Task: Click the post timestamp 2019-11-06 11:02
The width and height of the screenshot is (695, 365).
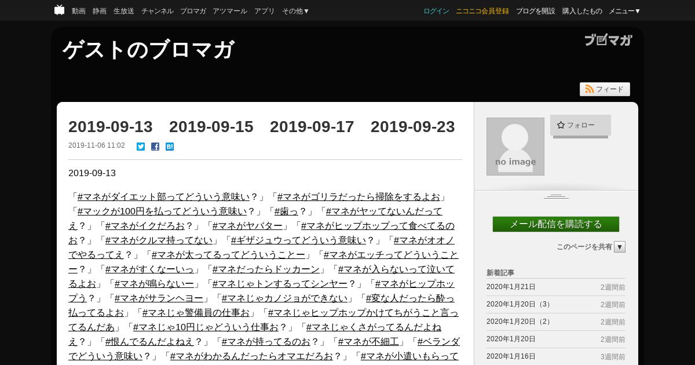Action: click(x=97, y=145)
